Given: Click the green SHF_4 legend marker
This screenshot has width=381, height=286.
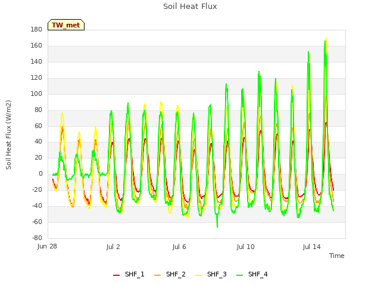Looking at the screenshot, I should click(239, 275).
